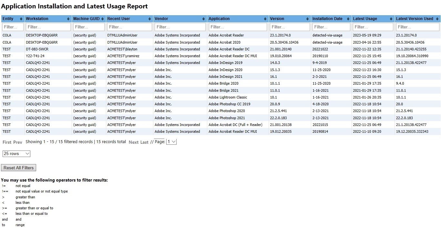Image resolution: width=441 pixels, height=230 pixels.
Task: Click the First page link
Action: (x=7, y=142)
